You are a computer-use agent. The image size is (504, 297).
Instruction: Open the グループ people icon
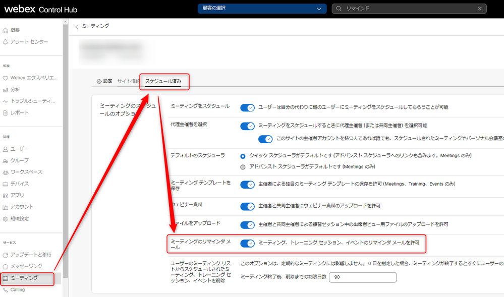[5, 161]
